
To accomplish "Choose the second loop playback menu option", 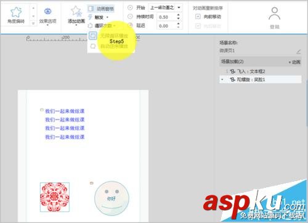I will (x=111, y=46).
